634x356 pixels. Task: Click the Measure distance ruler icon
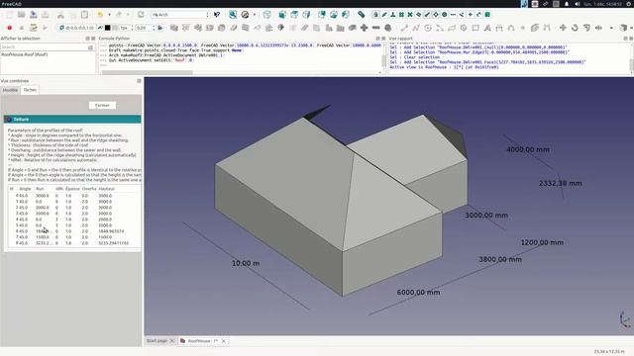click(361, 15)
